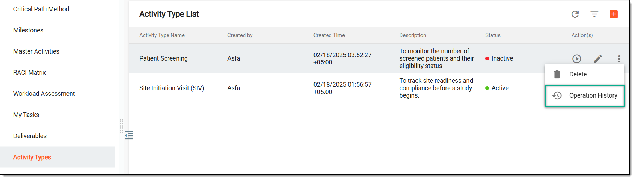Click the Active status of SIV row
Screen dimensions: 634x179
click(497, 88)
